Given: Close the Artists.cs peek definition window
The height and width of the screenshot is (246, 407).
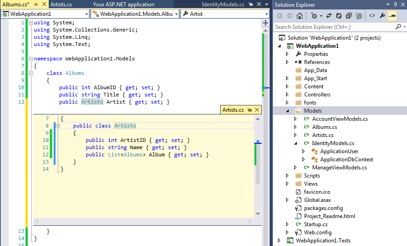Looking at the screenshot, I should (257, 110).
